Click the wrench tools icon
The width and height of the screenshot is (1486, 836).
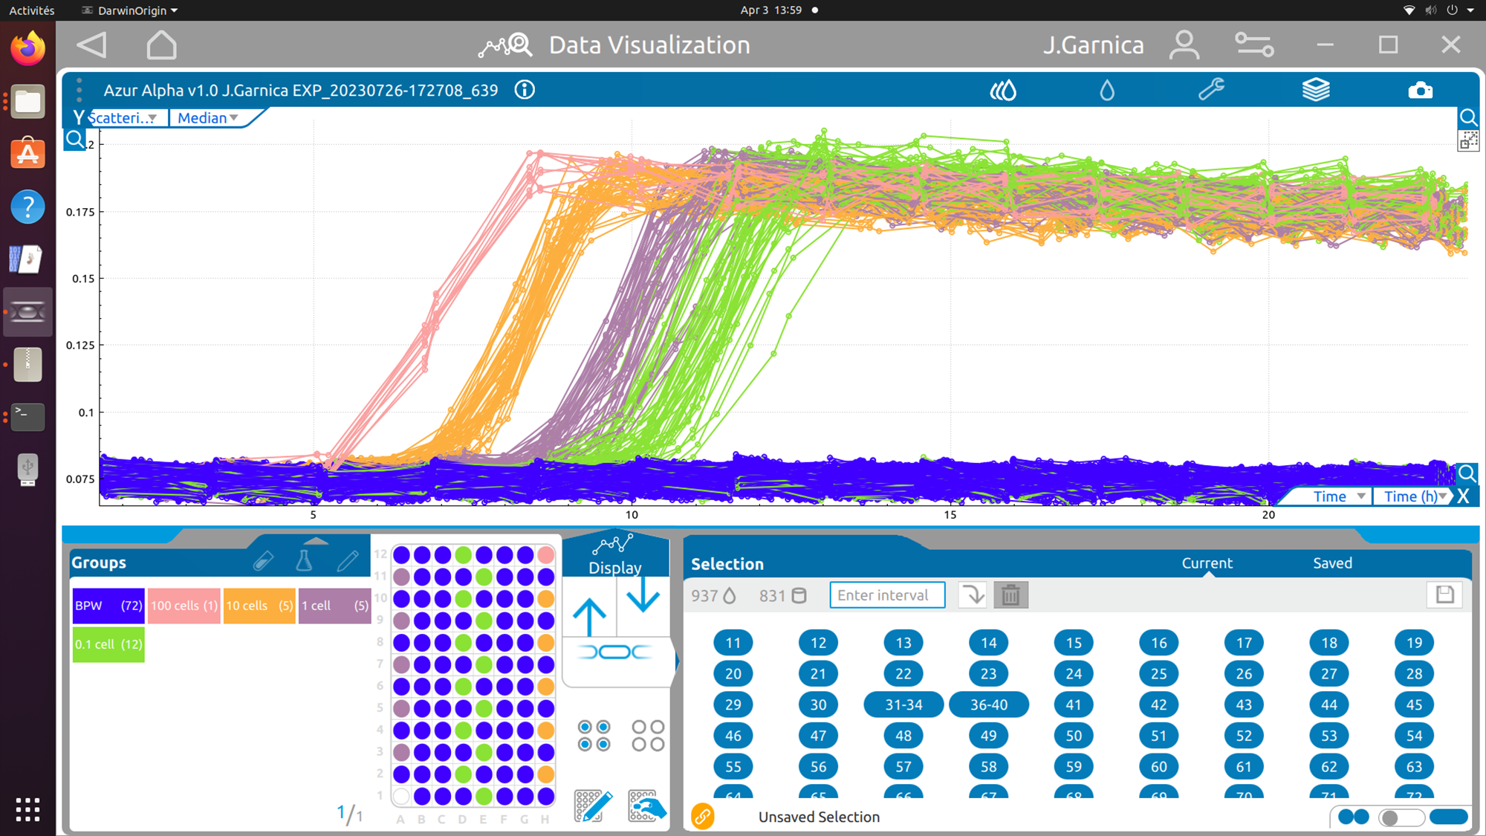click(x=1211, y=90)
